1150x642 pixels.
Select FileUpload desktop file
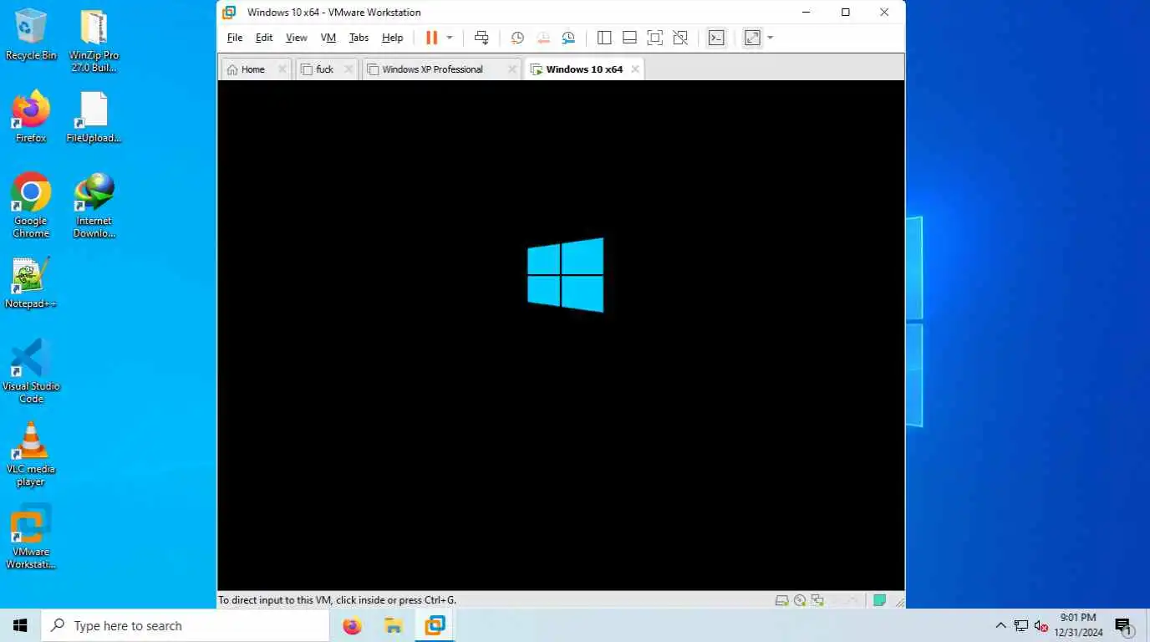pos(94,117)
